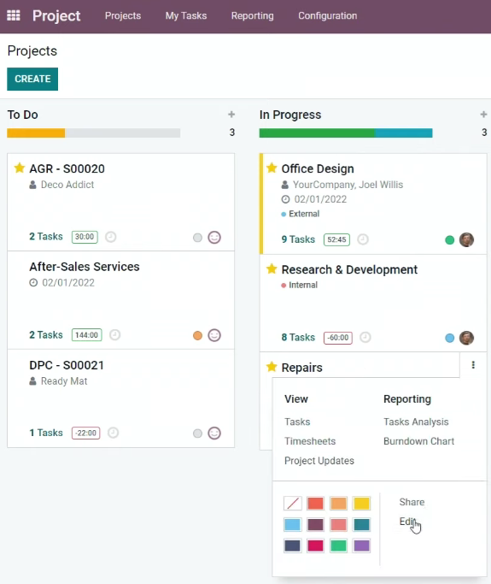Unstar the Research & Development project
491x584 pixels.
pyautogui.click(x=272, y=268)
